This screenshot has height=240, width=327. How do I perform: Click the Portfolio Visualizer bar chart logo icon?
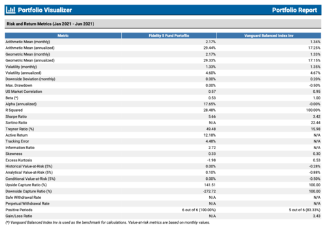tap(10, 10)
